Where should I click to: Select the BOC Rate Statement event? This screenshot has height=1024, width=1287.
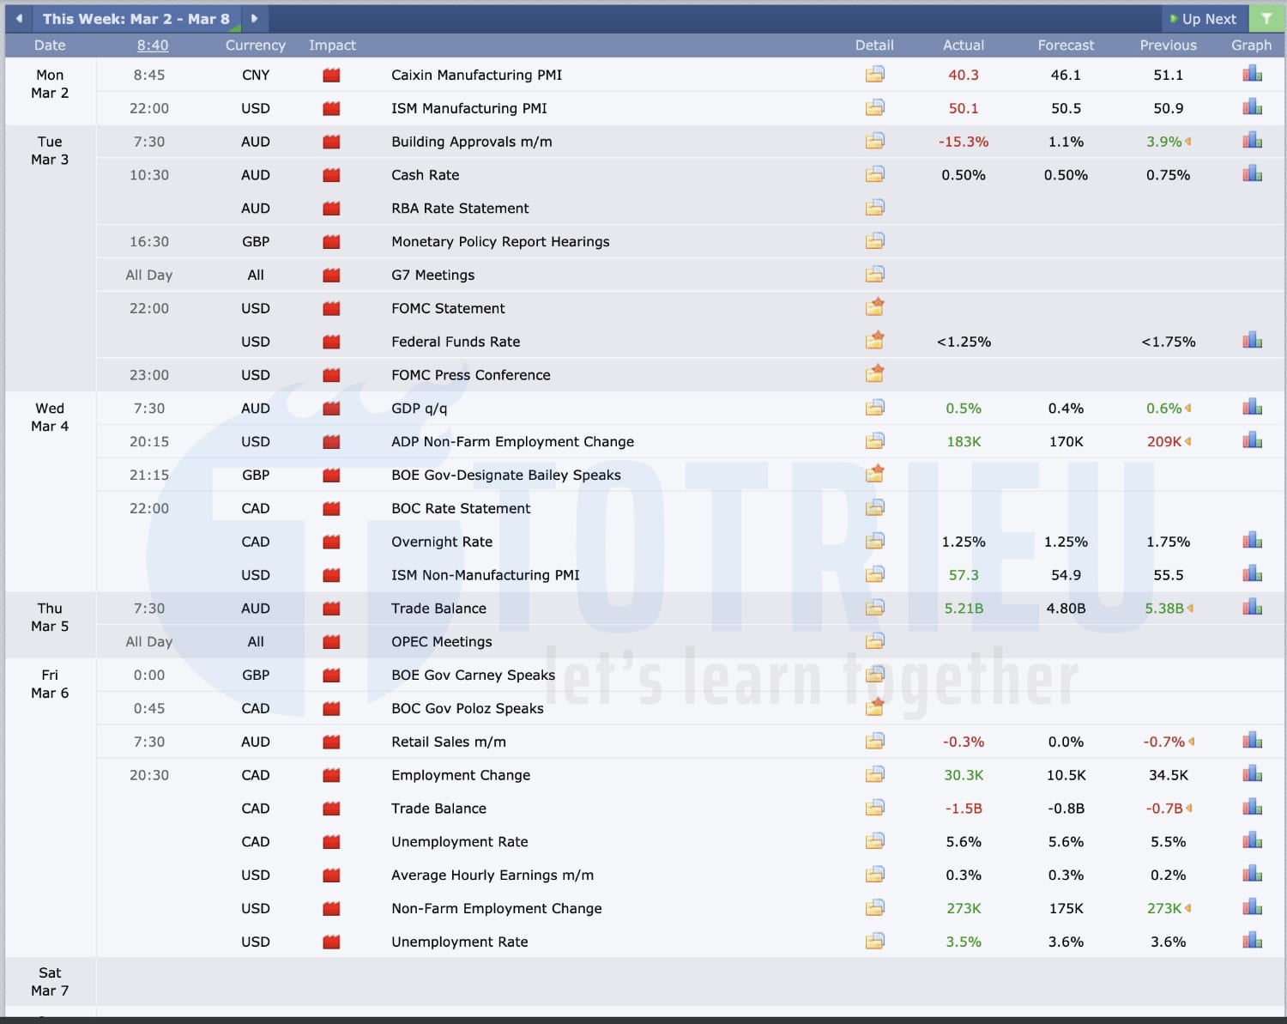(461, 508)
